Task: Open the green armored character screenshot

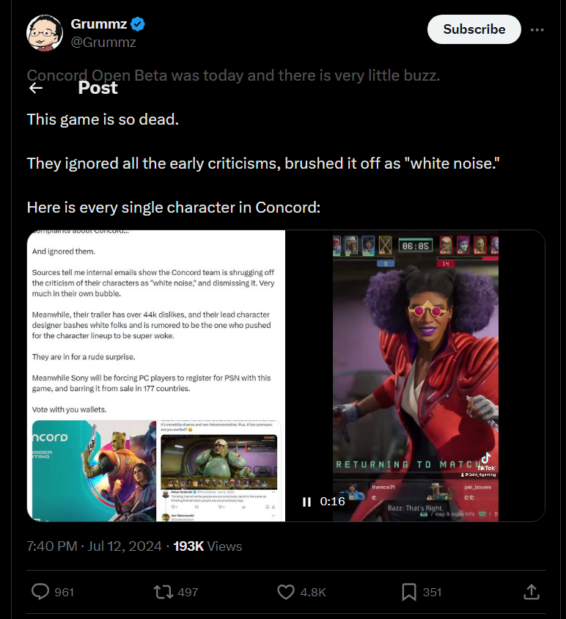Action: [x=219, y=462]
